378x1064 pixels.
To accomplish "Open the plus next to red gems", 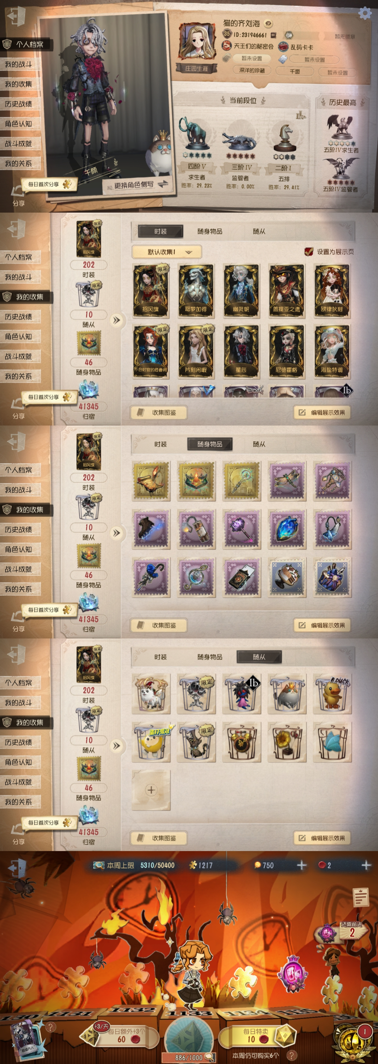I will (366, 865).
